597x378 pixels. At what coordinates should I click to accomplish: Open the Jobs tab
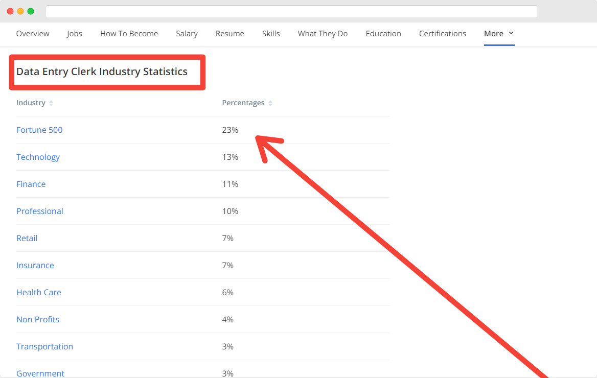(75, 34)
